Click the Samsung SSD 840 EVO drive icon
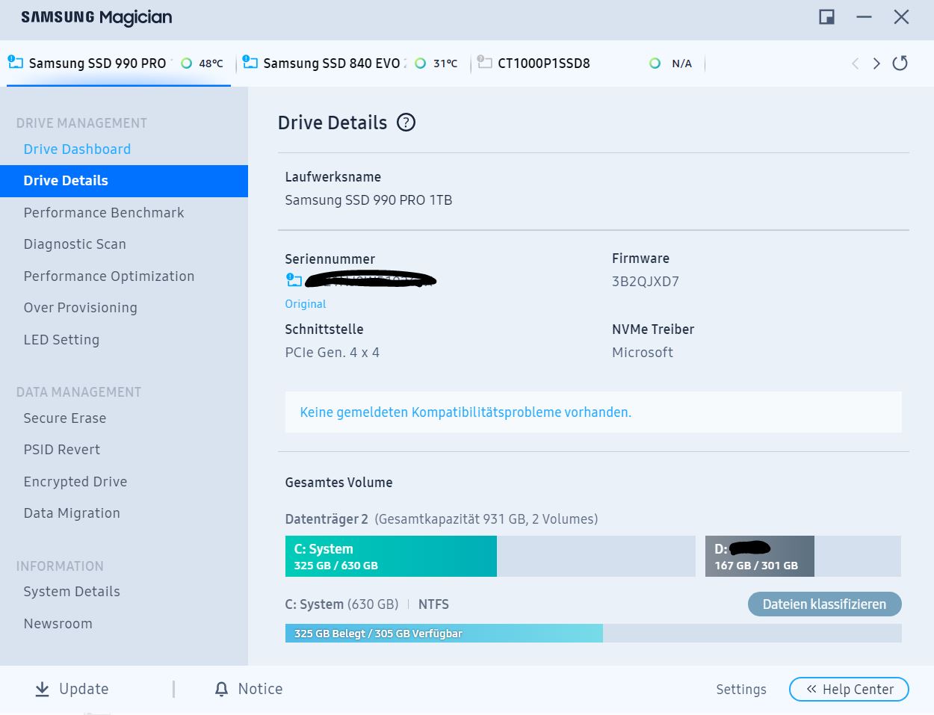This screenshot has width=934, height=715. click(x=250, y=62)
